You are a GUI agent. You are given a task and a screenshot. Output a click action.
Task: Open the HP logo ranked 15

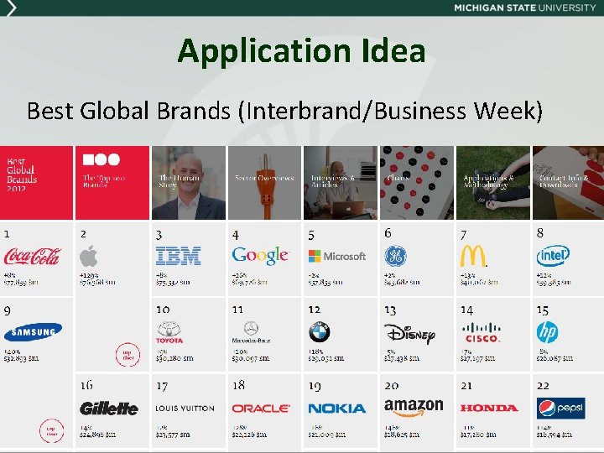pyautogui.click(x=547, y=332)
